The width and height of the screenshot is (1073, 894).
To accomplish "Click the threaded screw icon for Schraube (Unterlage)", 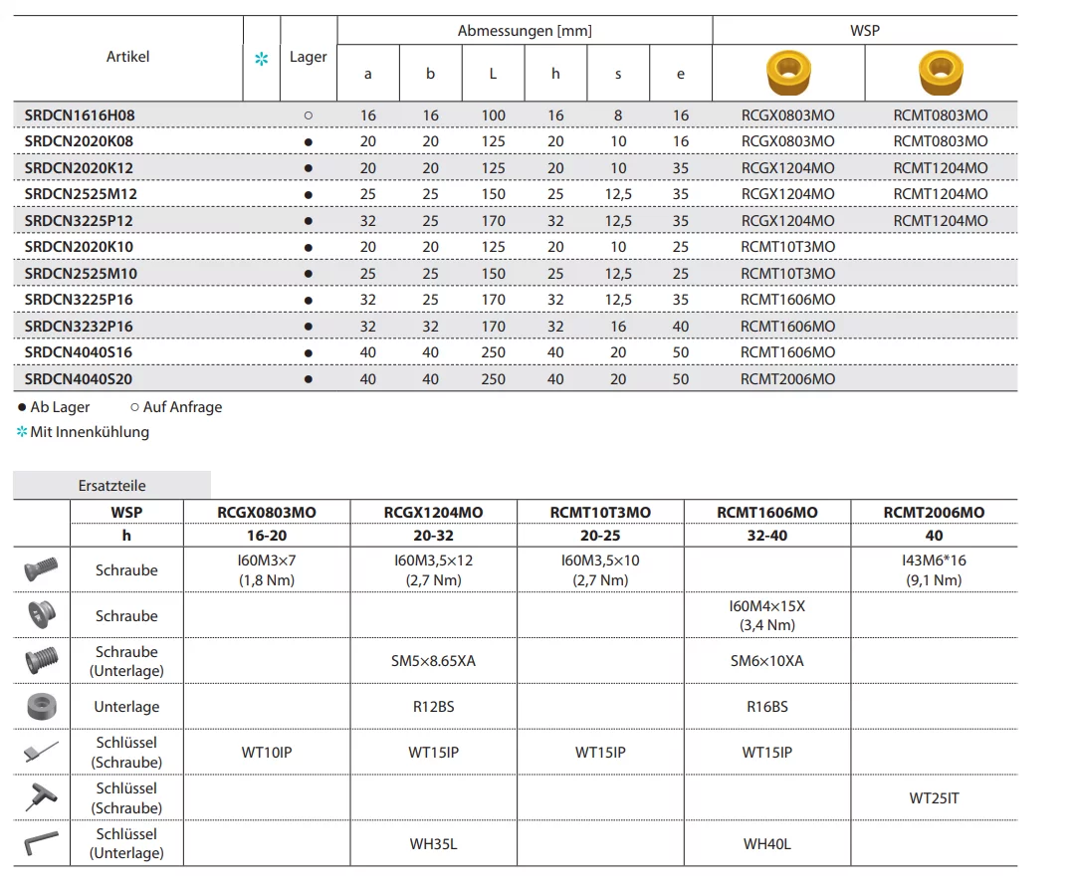I will [x=41, y=661].
